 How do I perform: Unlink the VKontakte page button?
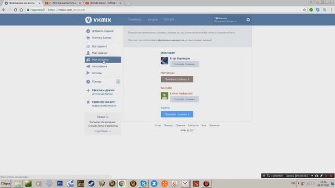point(184,64)
